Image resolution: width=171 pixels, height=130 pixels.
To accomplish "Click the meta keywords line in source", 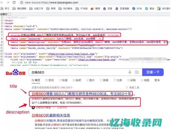I will point(56,39).
